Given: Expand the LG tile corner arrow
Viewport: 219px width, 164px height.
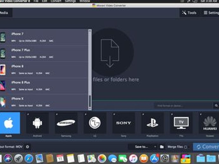Looking at the screenshot, I should (85, 114).
